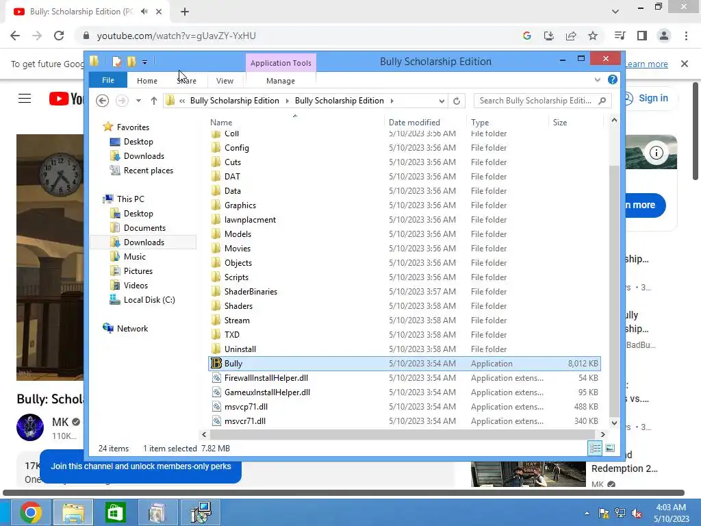Reload the Chrome page
The width and height of the screenshot is (701, 526).
coord(59,36)
